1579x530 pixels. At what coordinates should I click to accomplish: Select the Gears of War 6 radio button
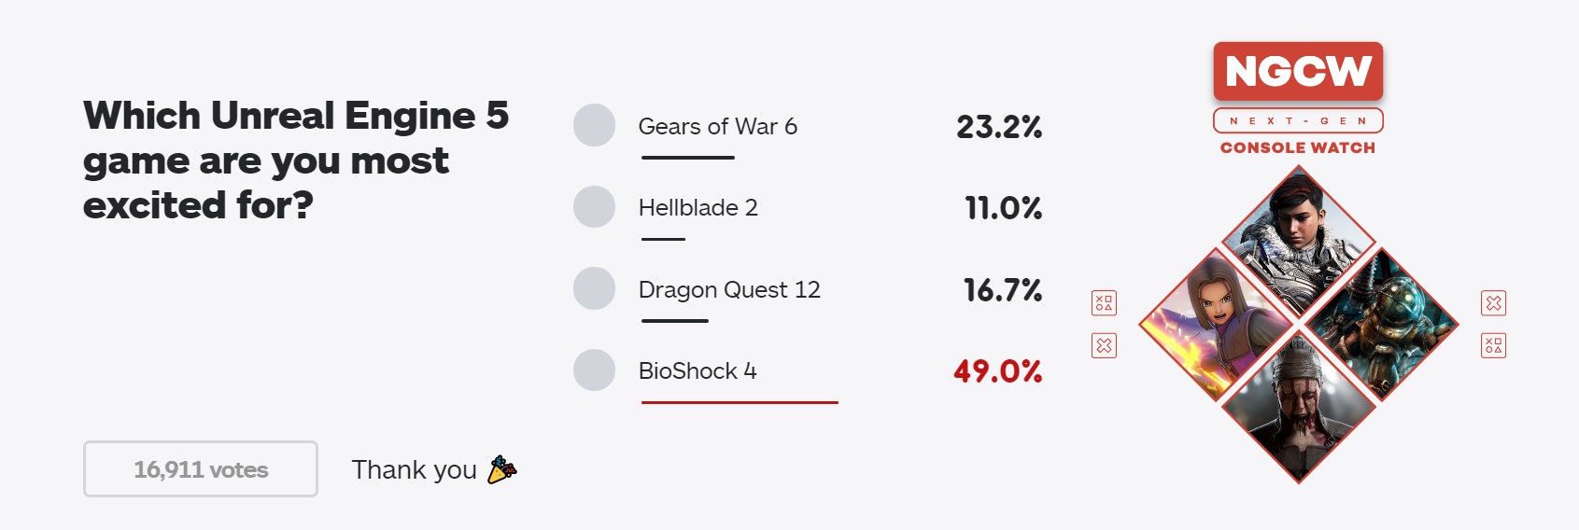[x=594, y=125]
